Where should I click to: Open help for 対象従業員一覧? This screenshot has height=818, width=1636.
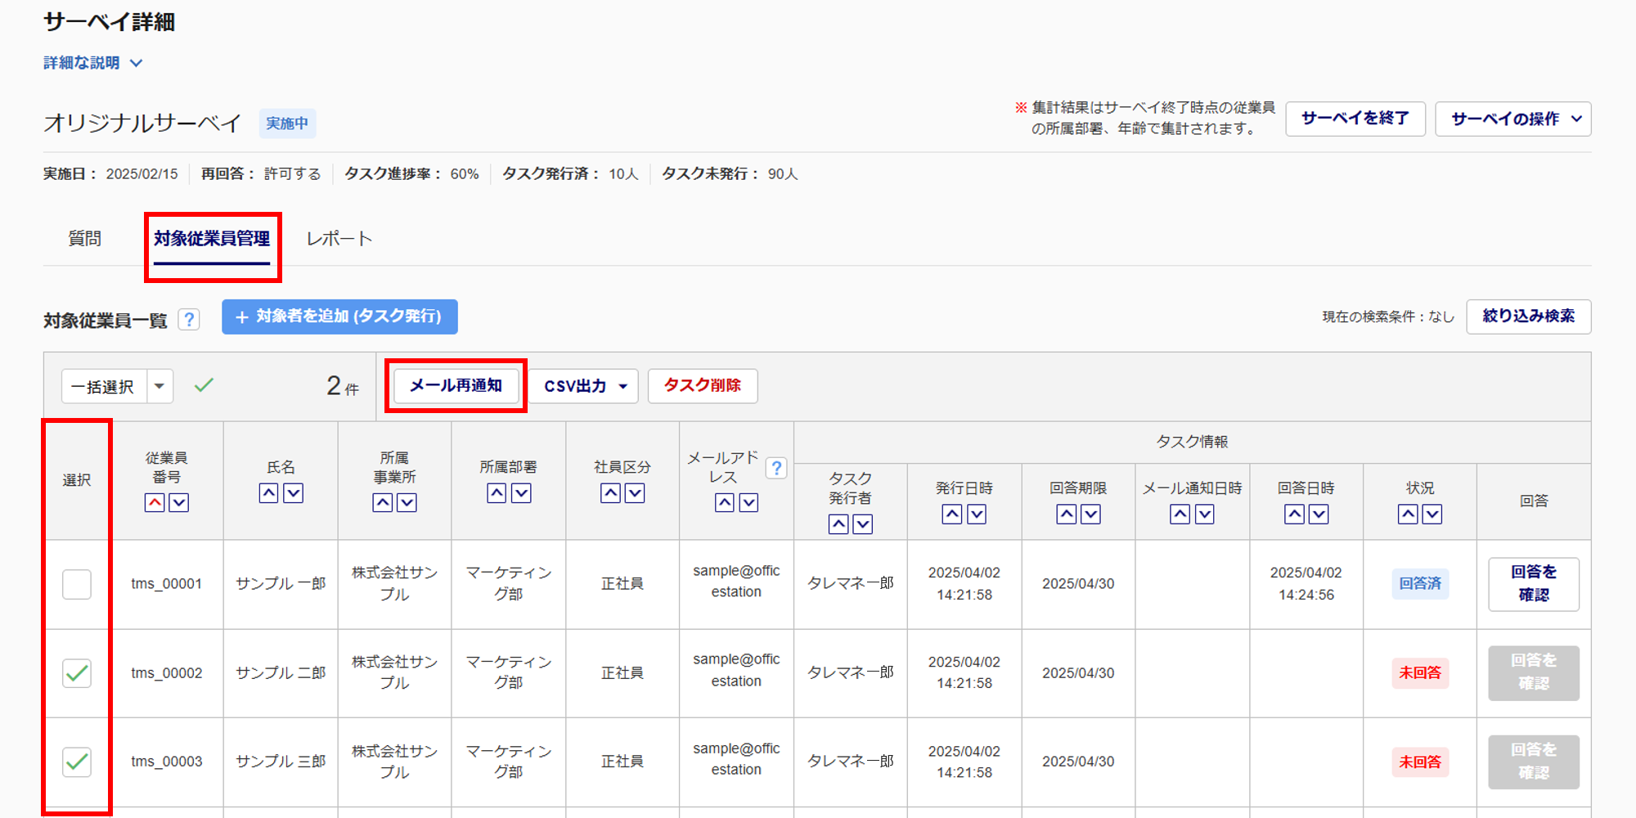(x=189, y=319)
